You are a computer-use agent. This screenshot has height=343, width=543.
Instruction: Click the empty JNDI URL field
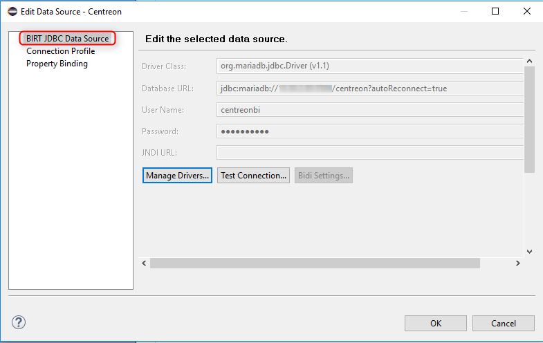[368, 153]
